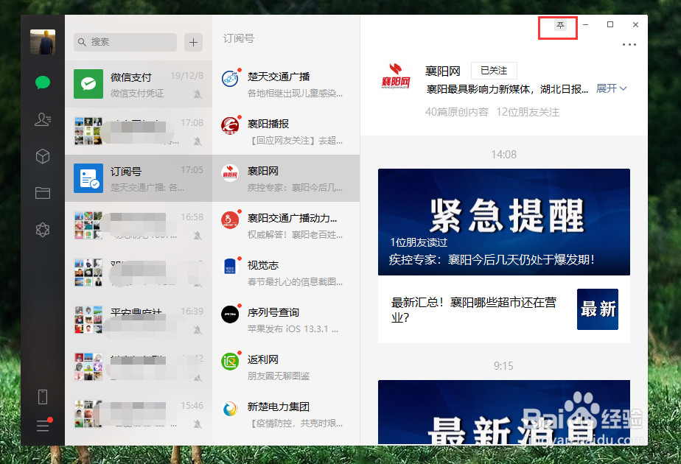Click 返利网 green avatar icon
Viewport: 681px width, 464px height.
pos(230,361)
